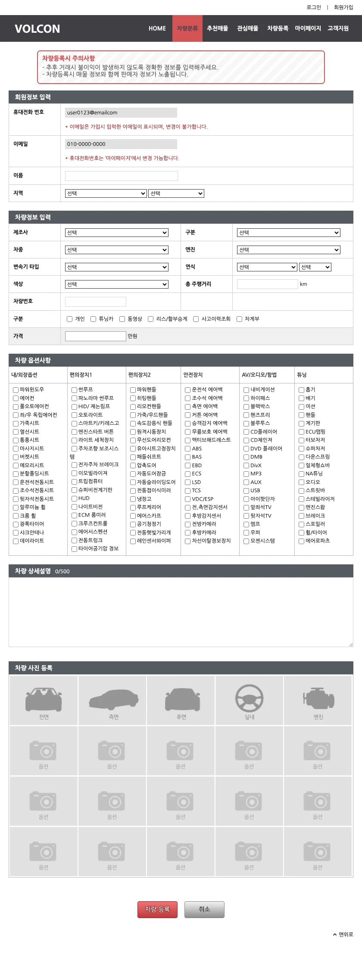Enable the 데이라이트 option
Image resolution: width=362 pixels, height=959 pixels.
point(16,541)
